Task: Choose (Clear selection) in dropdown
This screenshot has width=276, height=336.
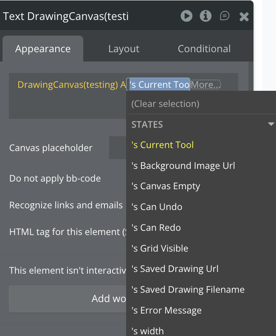Action: [165, 104]
